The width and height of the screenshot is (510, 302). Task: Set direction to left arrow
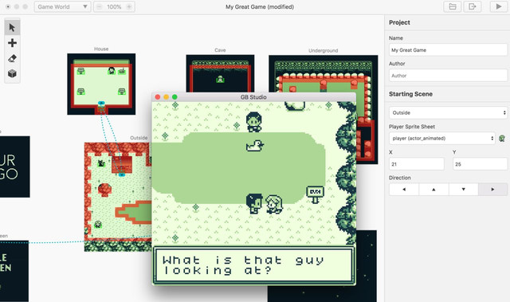click(404, 189)
